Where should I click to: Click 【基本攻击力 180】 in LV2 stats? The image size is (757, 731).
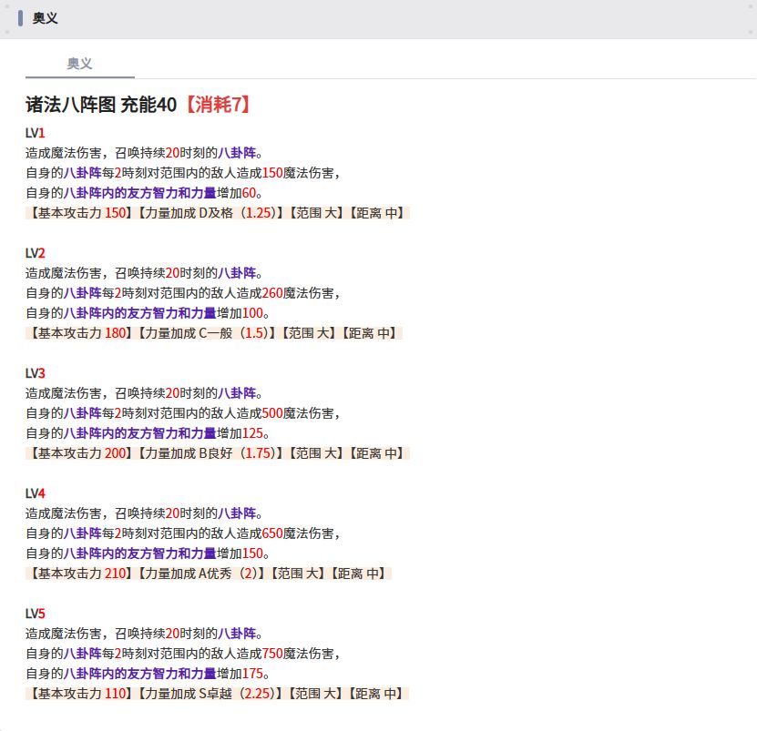[79, 333]
